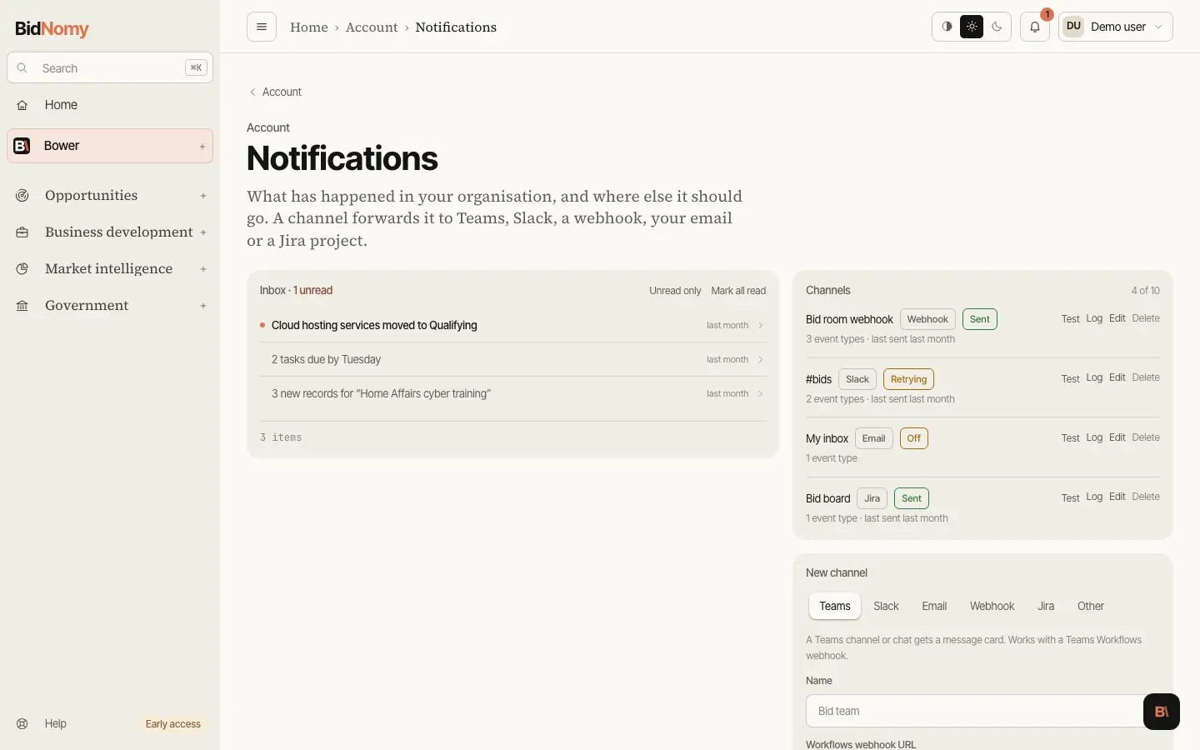Open the 2 tasks due by Tuesday notification
Screen dimensions: 1200x750
512,359
